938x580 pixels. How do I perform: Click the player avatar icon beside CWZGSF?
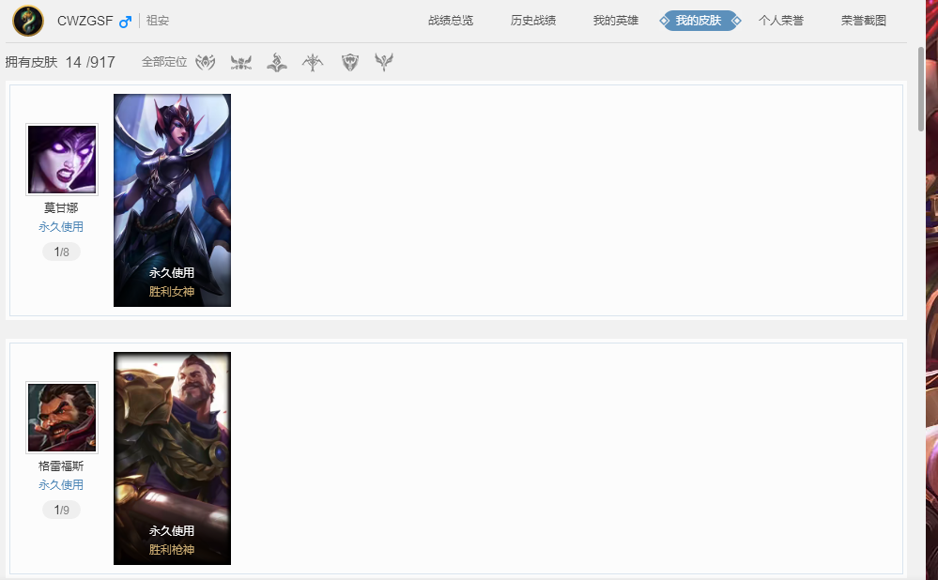(x=28, y=21)
